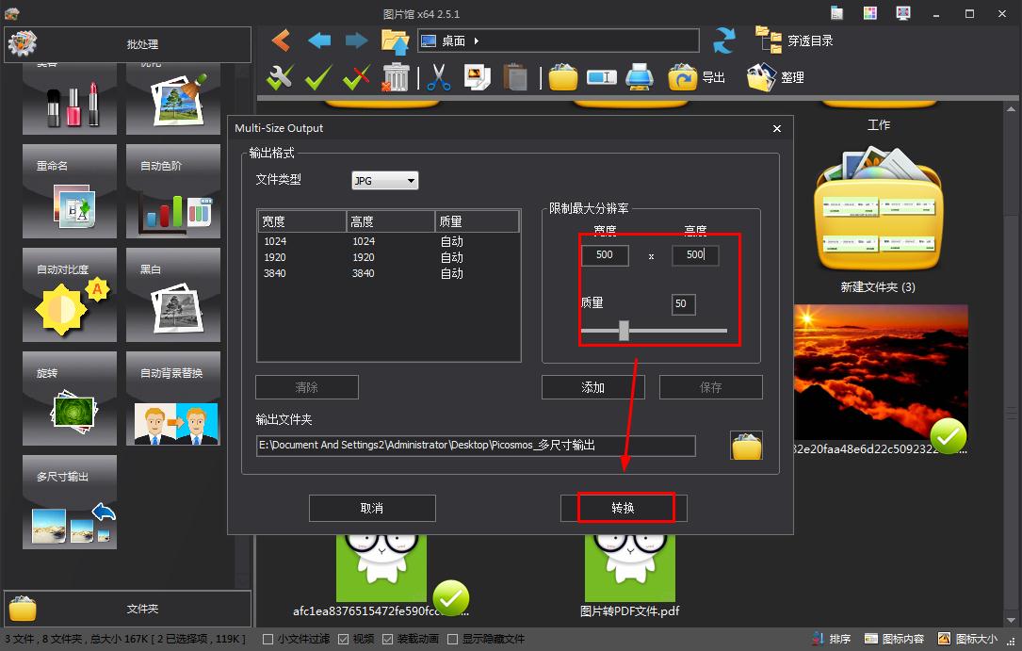
Task: Deselect using the crossed checkmark icon
Action: tap(357, 77)
